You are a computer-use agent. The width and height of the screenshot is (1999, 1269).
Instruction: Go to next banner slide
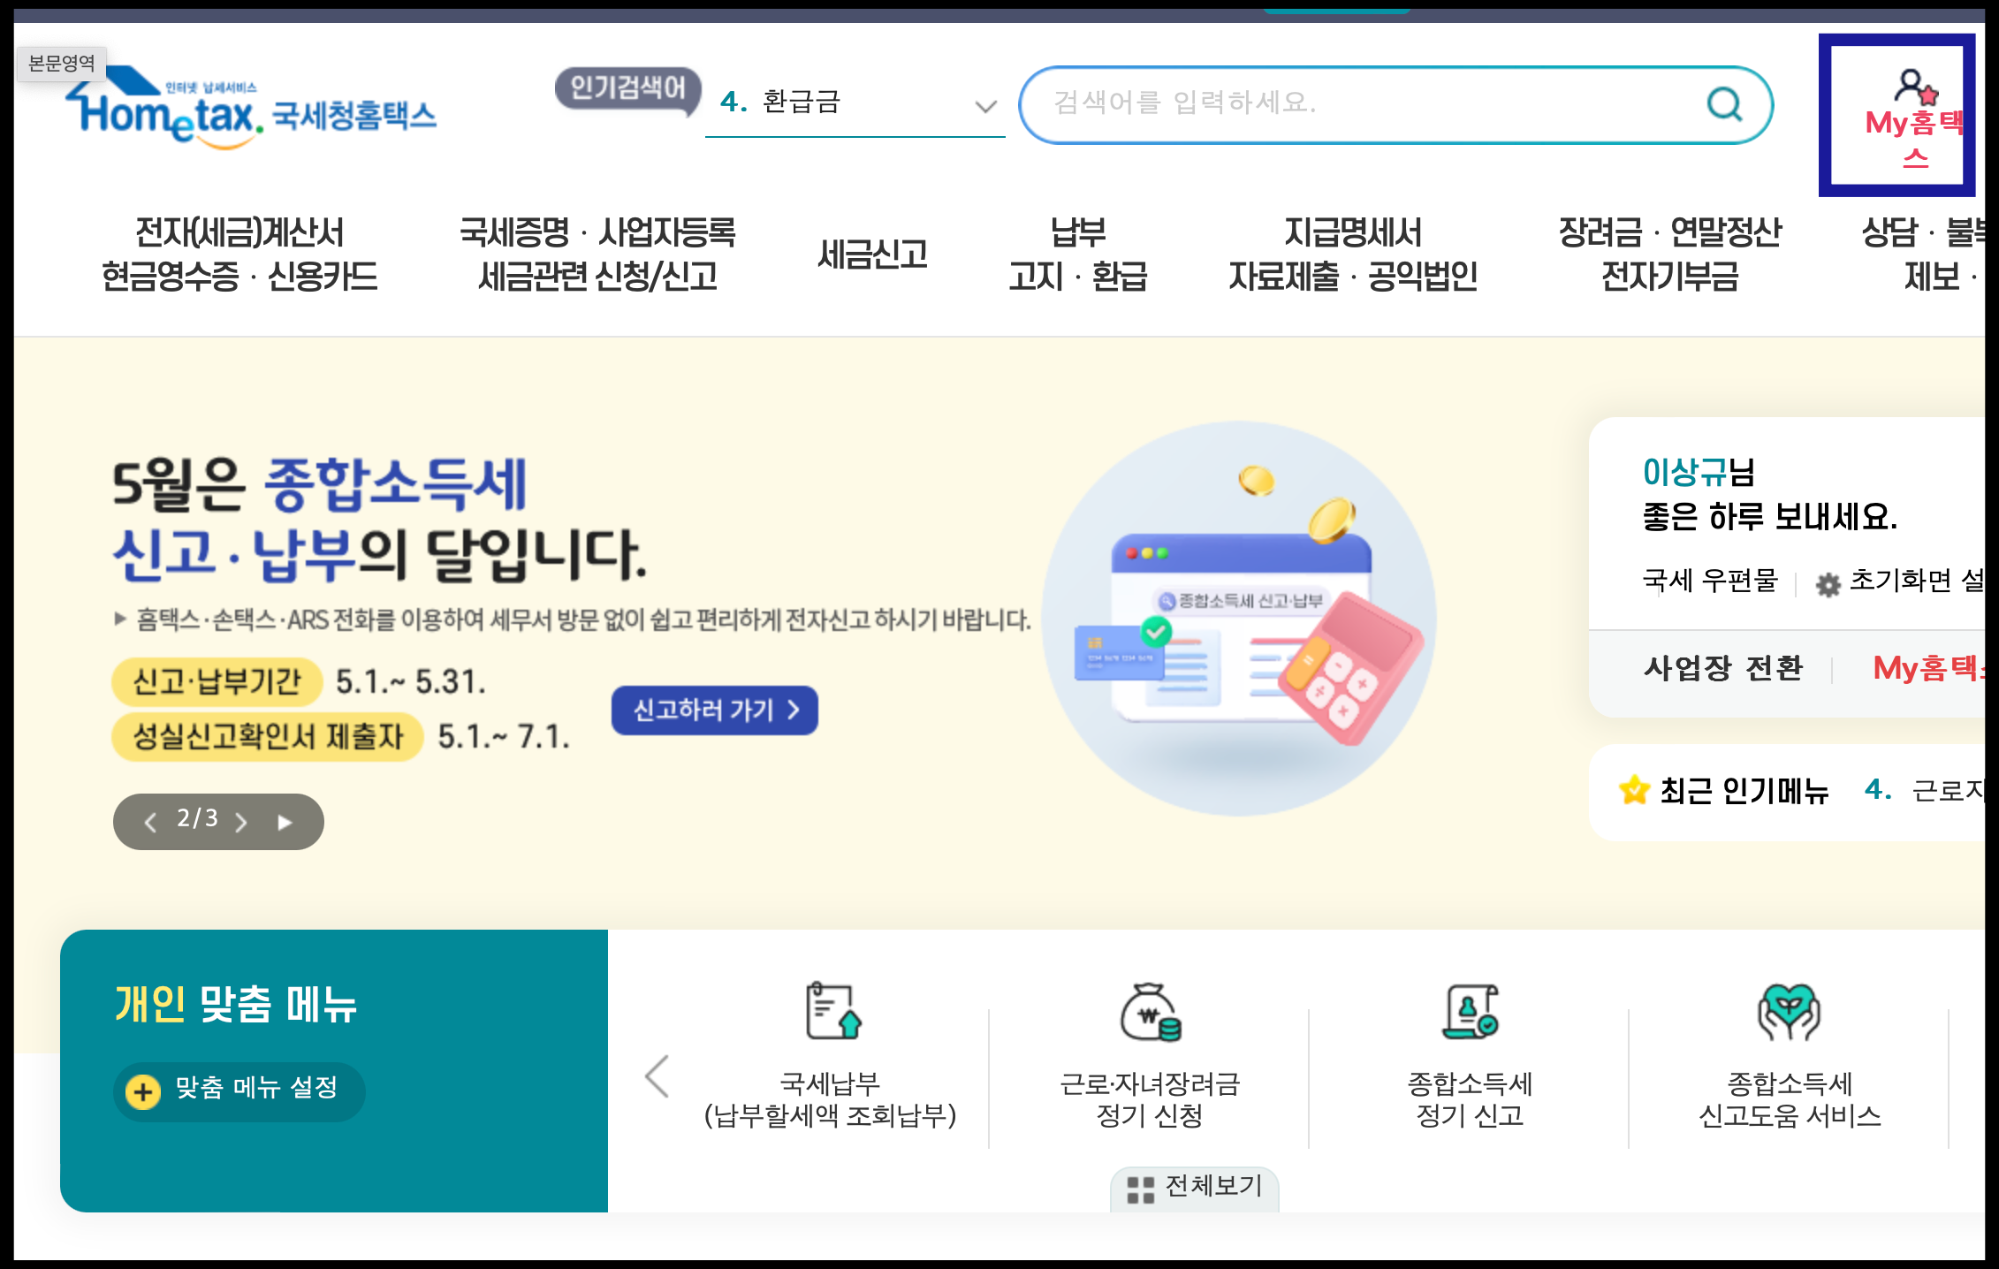tap(241, 823)
